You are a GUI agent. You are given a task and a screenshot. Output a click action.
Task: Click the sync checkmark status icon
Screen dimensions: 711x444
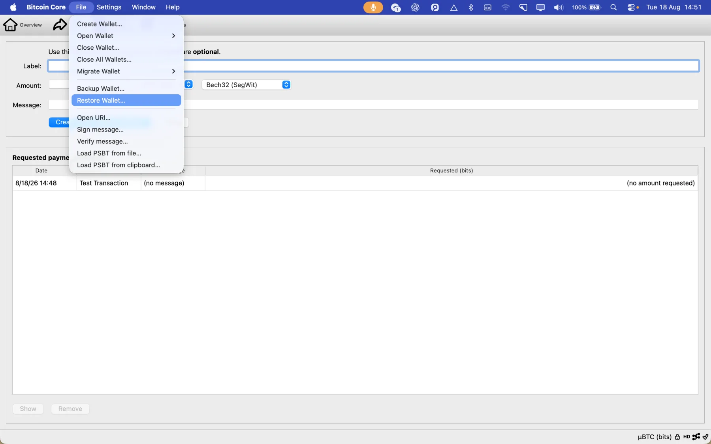coord(705,437)
